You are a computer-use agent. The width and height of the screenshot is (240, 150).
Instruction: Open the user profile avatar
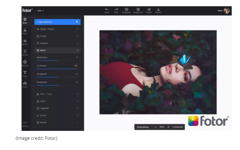[x=226, y=11]
